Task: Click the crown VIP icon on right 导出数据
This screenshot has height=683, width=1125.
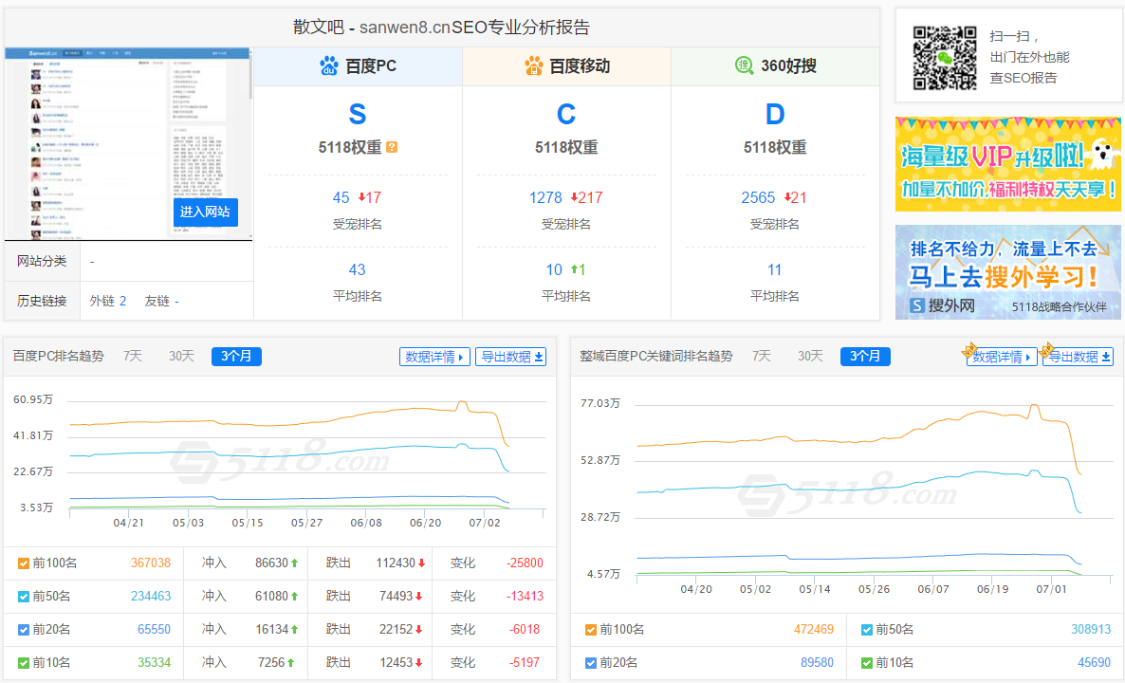Action: pos(1046,349)
